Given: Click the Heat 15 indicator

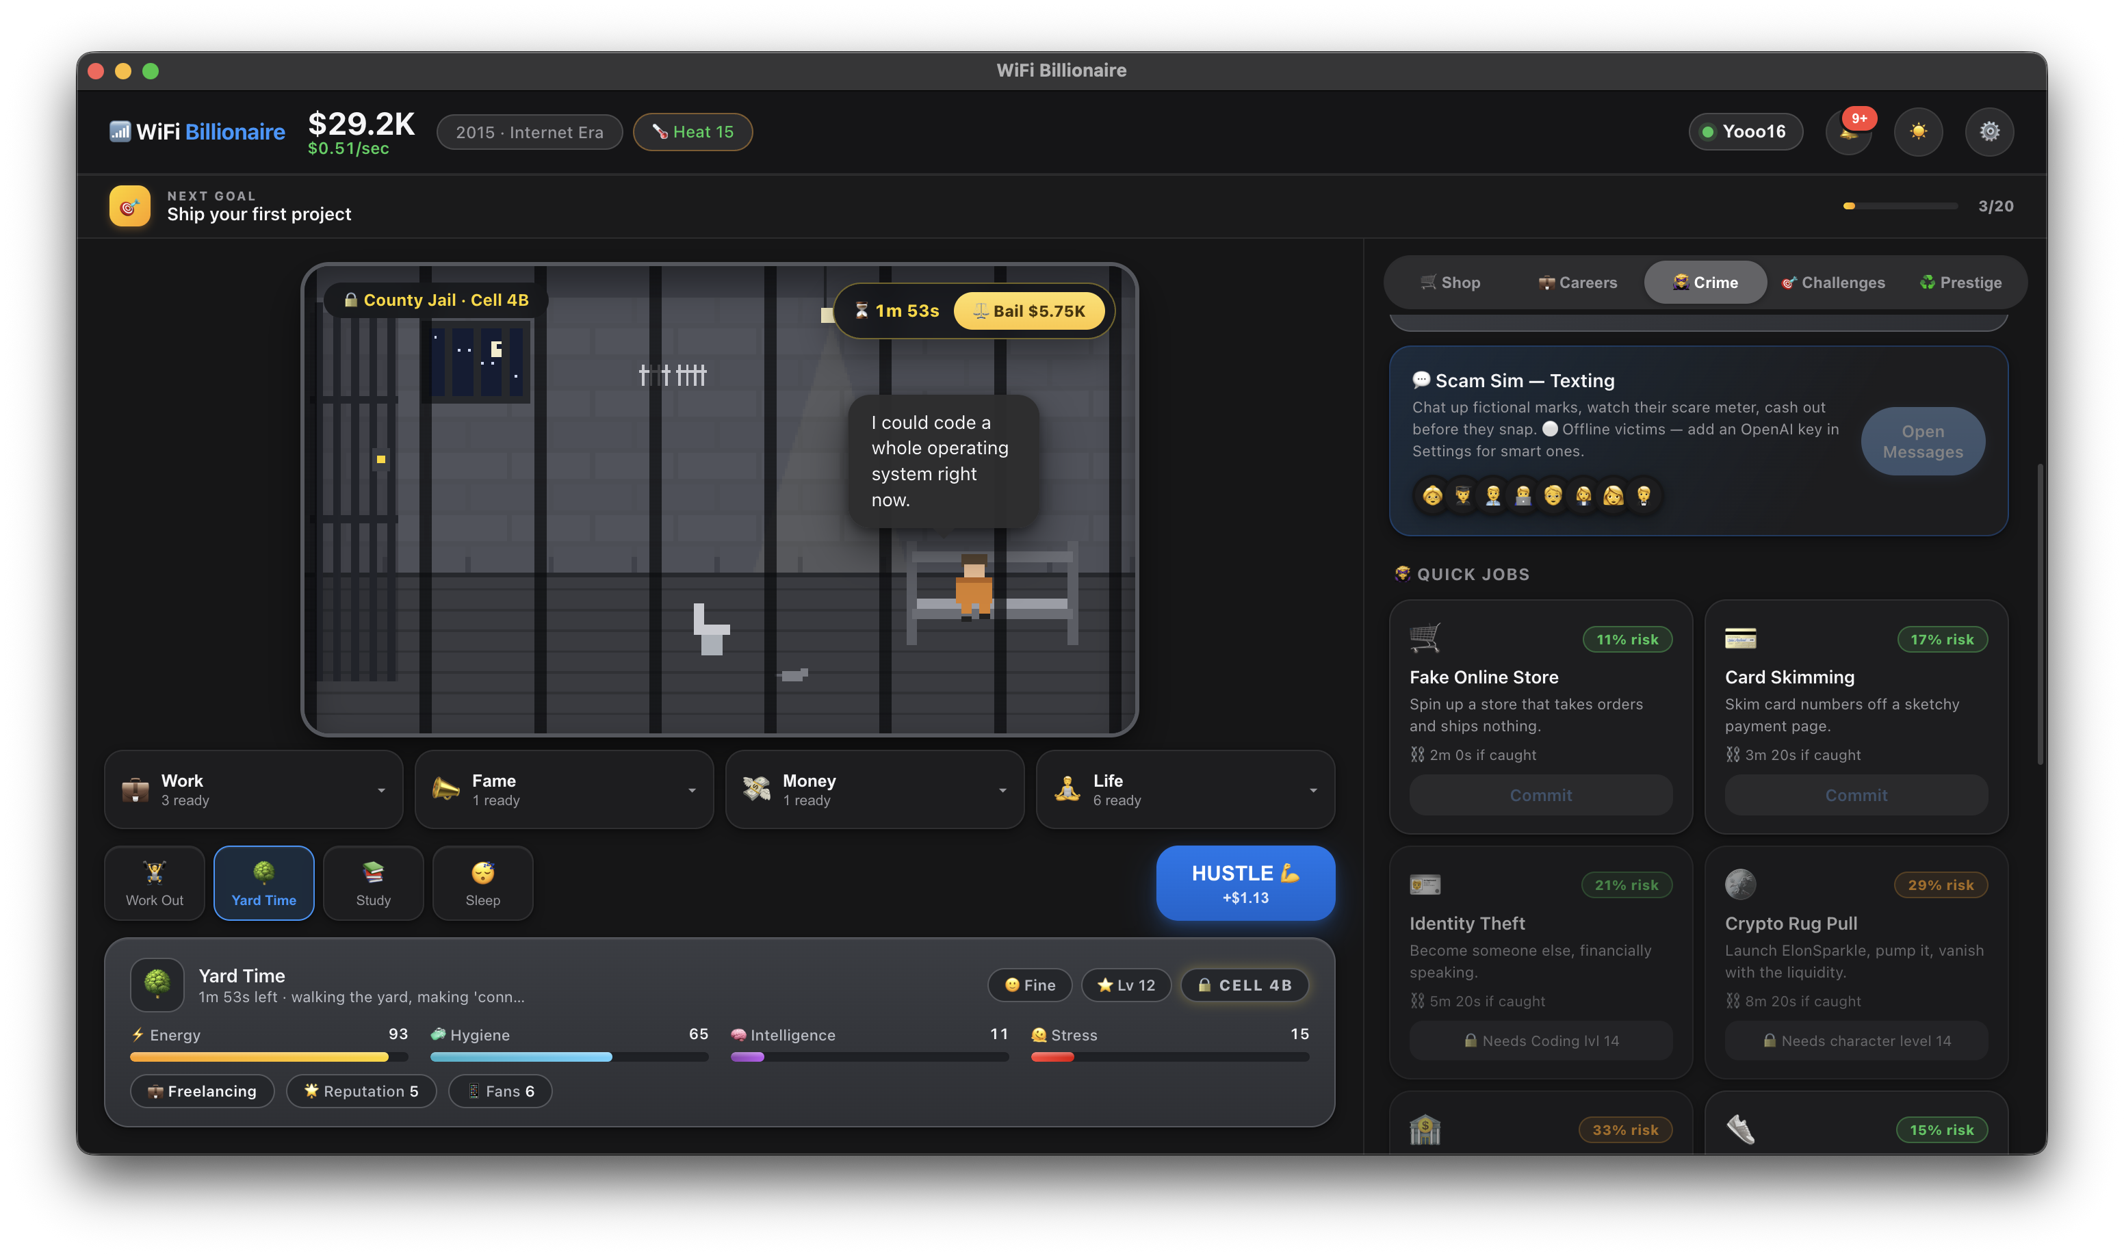Looking at the screenshot, I should [x=692, y=132].
